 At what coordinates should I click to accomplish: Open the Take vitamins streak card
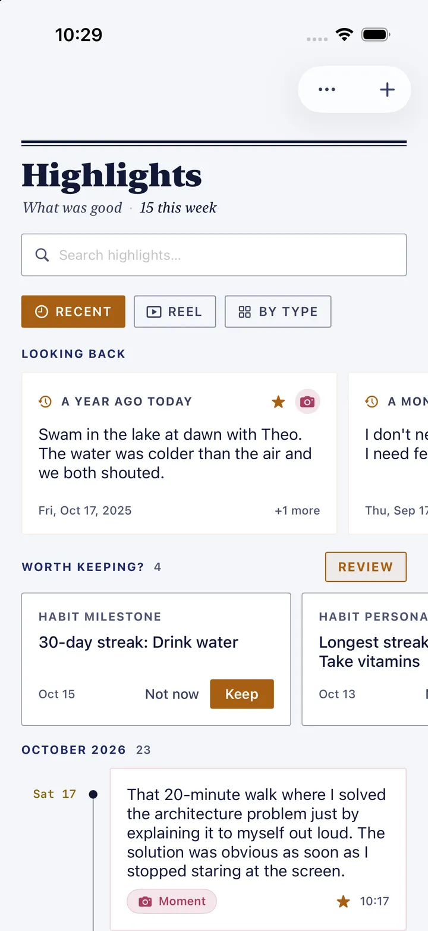365,659
